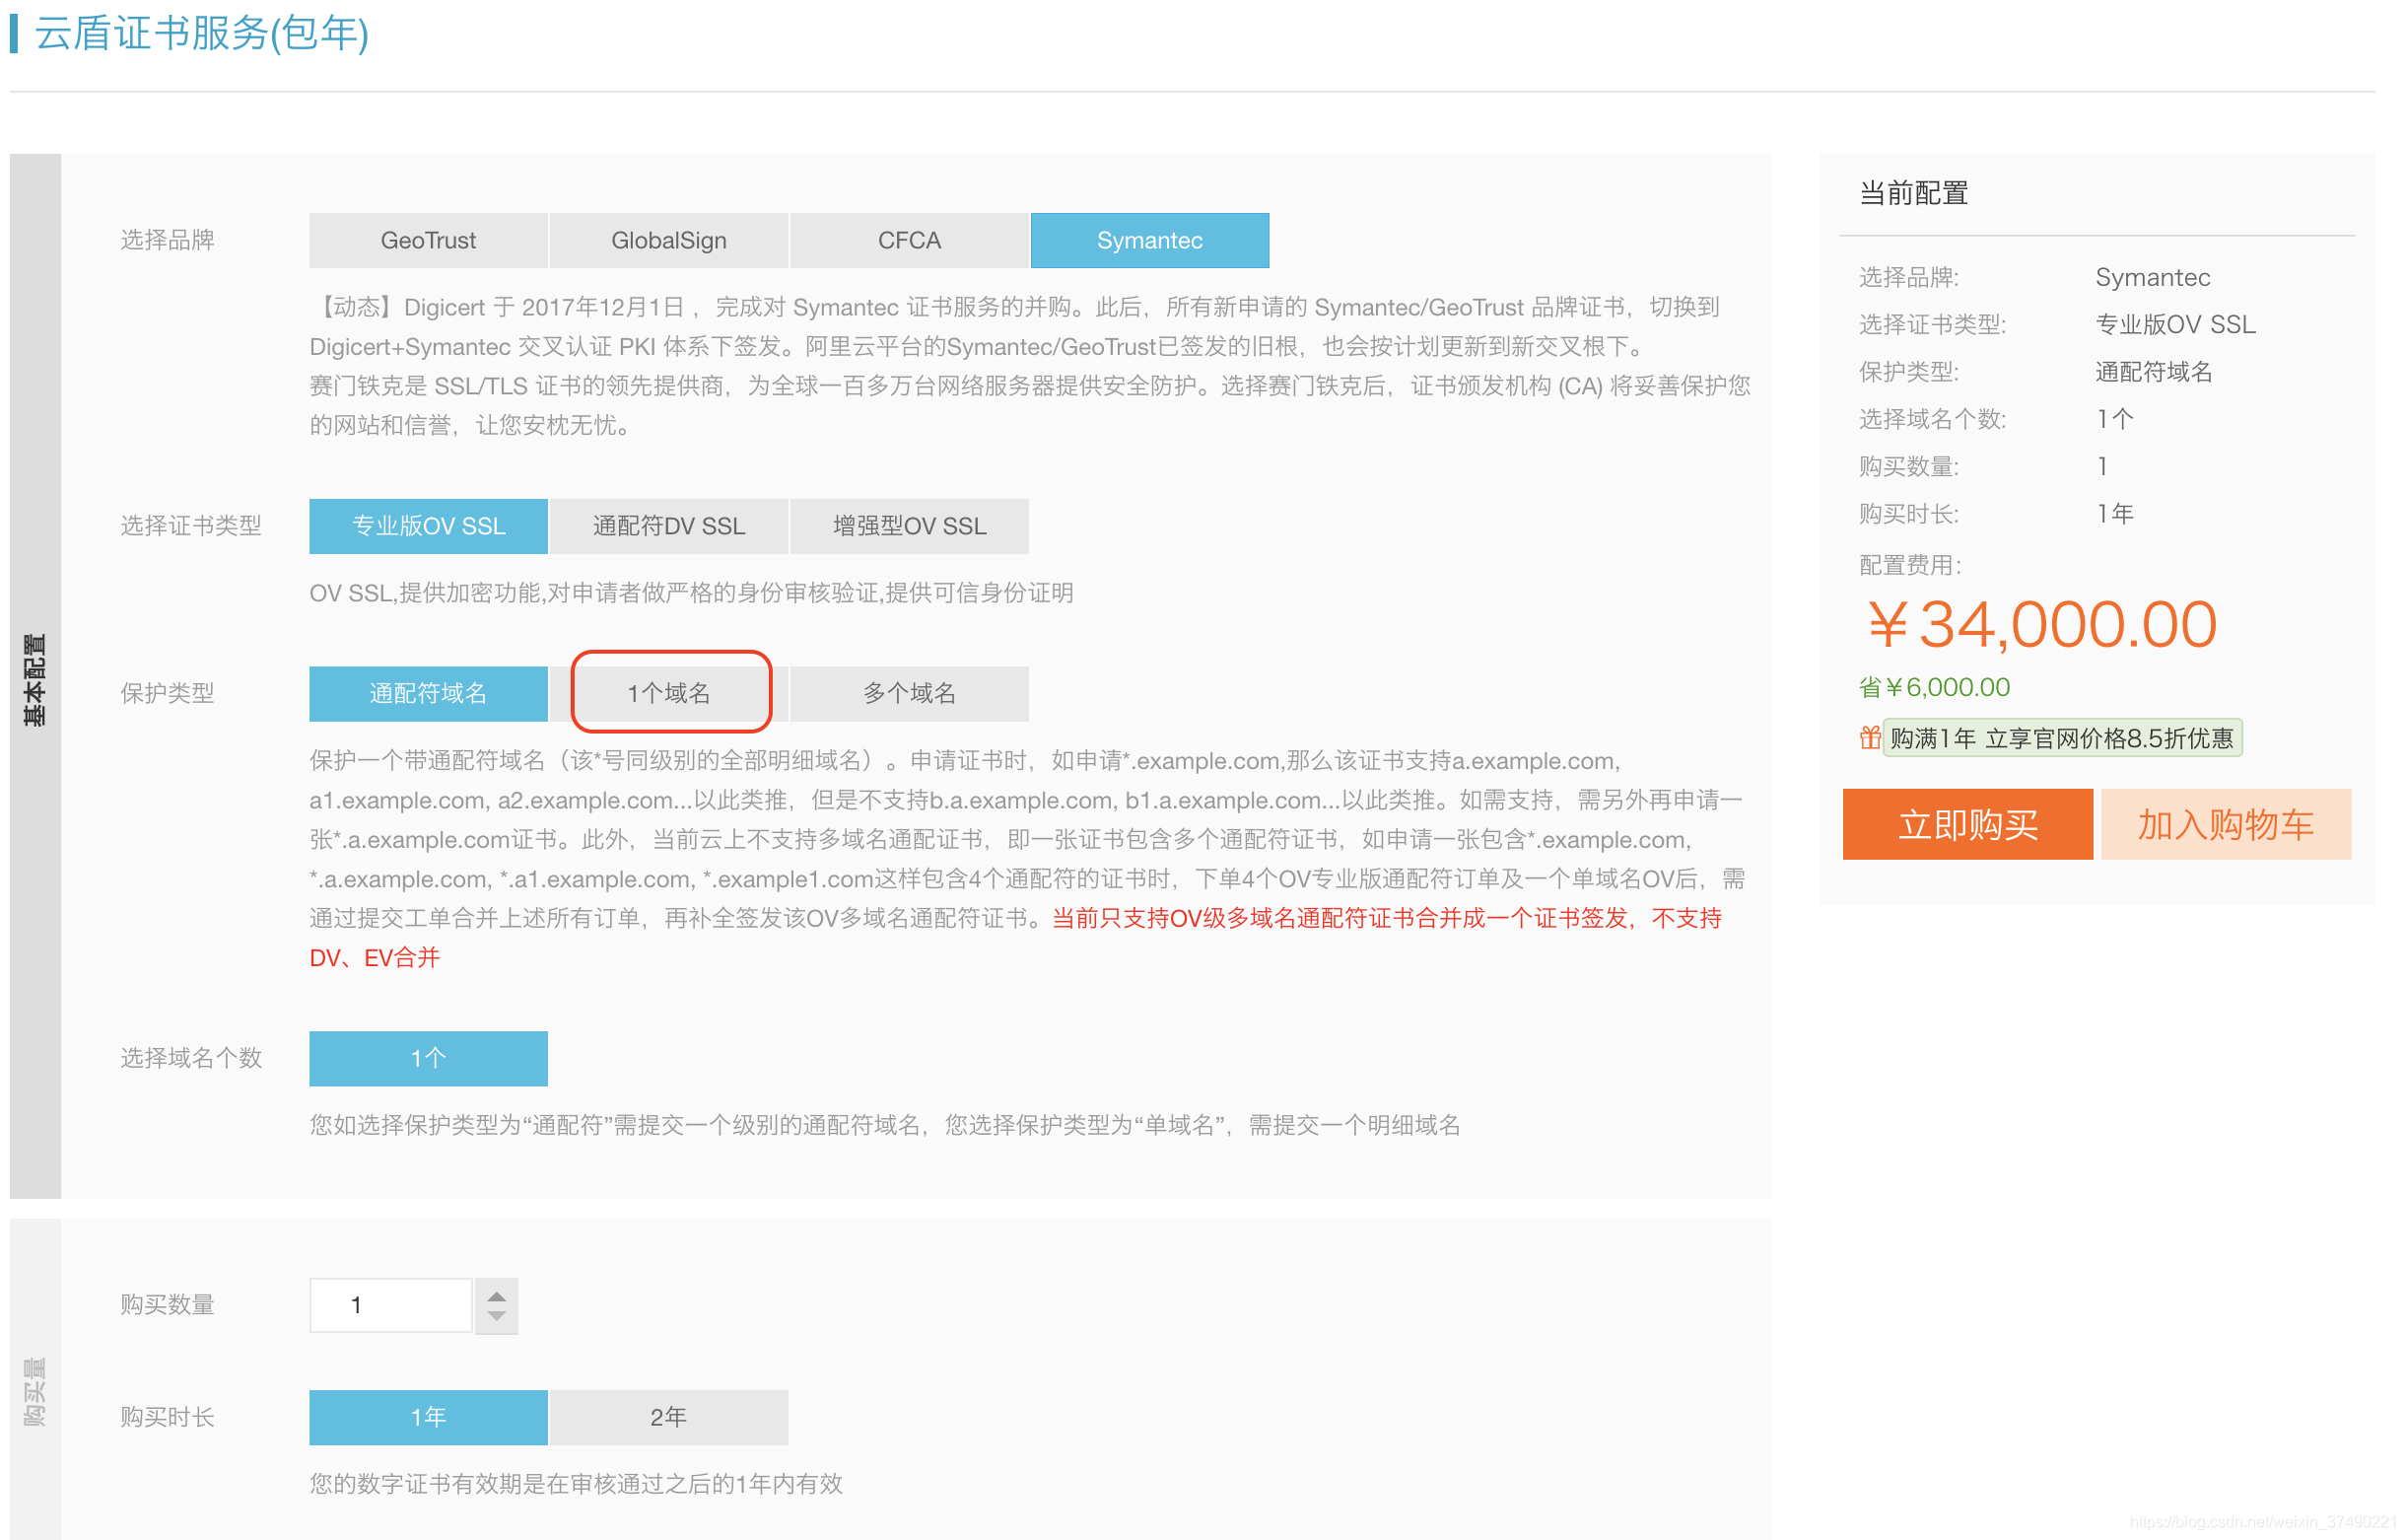Click the certificate validity period note
2405x1540 pixels.
(576, 1485)
